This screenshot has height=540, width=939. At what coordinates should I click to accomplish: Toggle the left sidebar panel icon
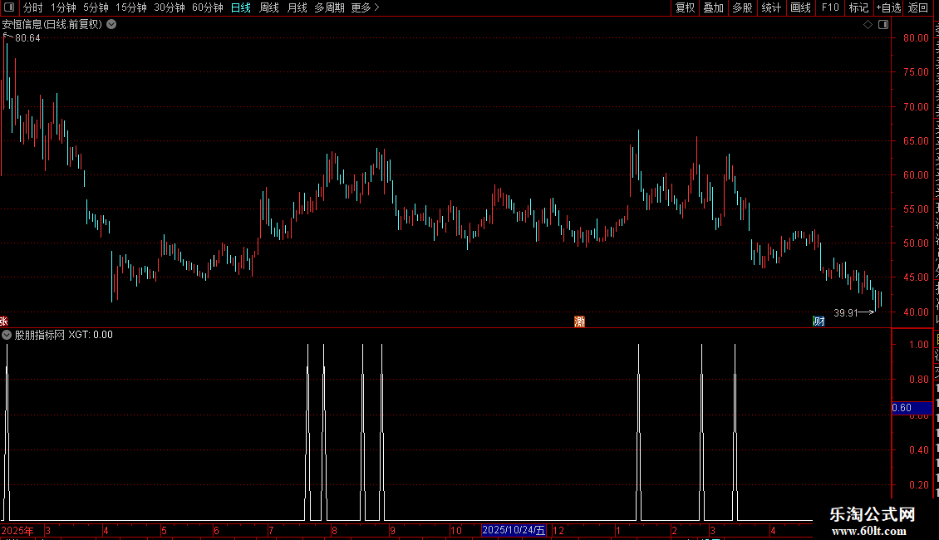(9, 7)
